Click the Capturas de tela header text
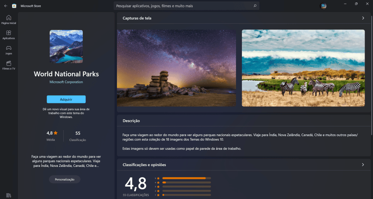This screenshot has width=373, height=199. [x=137, y=18]
